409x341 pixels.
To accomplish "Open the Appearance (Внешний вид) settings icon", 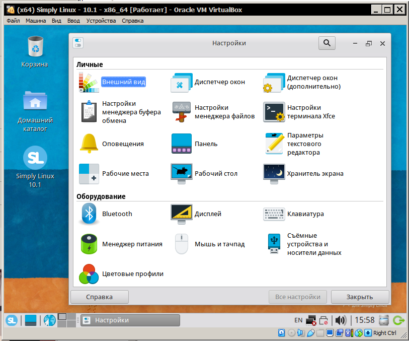I will 89,82.
